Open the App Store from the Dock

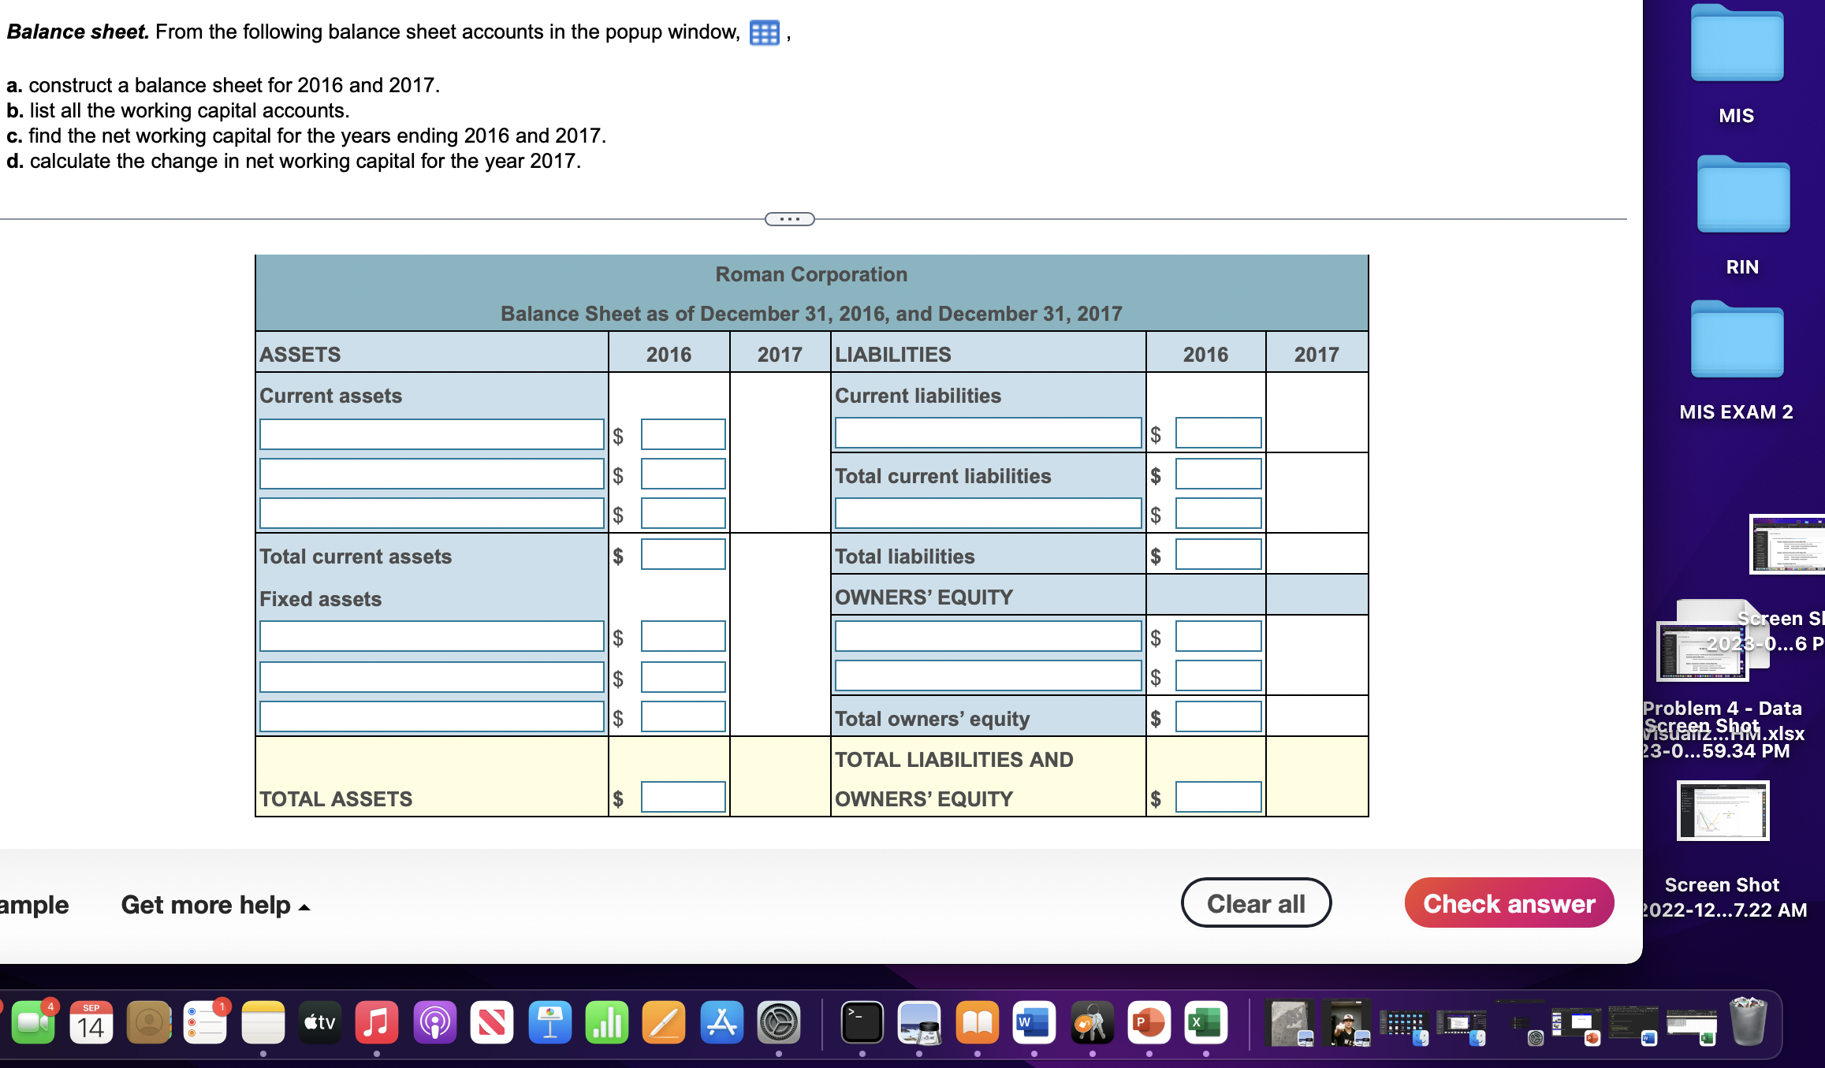(x=721, y=1021)
